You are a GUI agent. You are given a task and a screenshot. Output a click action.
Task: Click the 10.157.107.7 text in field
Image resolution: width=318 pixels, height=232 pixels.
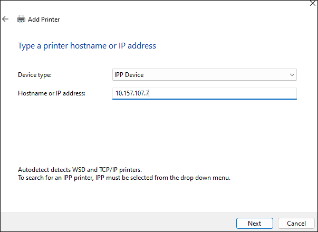[x=133, y=93]
